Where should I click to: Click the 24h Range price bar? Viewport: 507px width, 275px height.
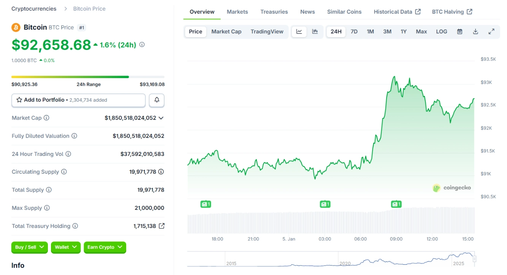[x=88, y=77]
